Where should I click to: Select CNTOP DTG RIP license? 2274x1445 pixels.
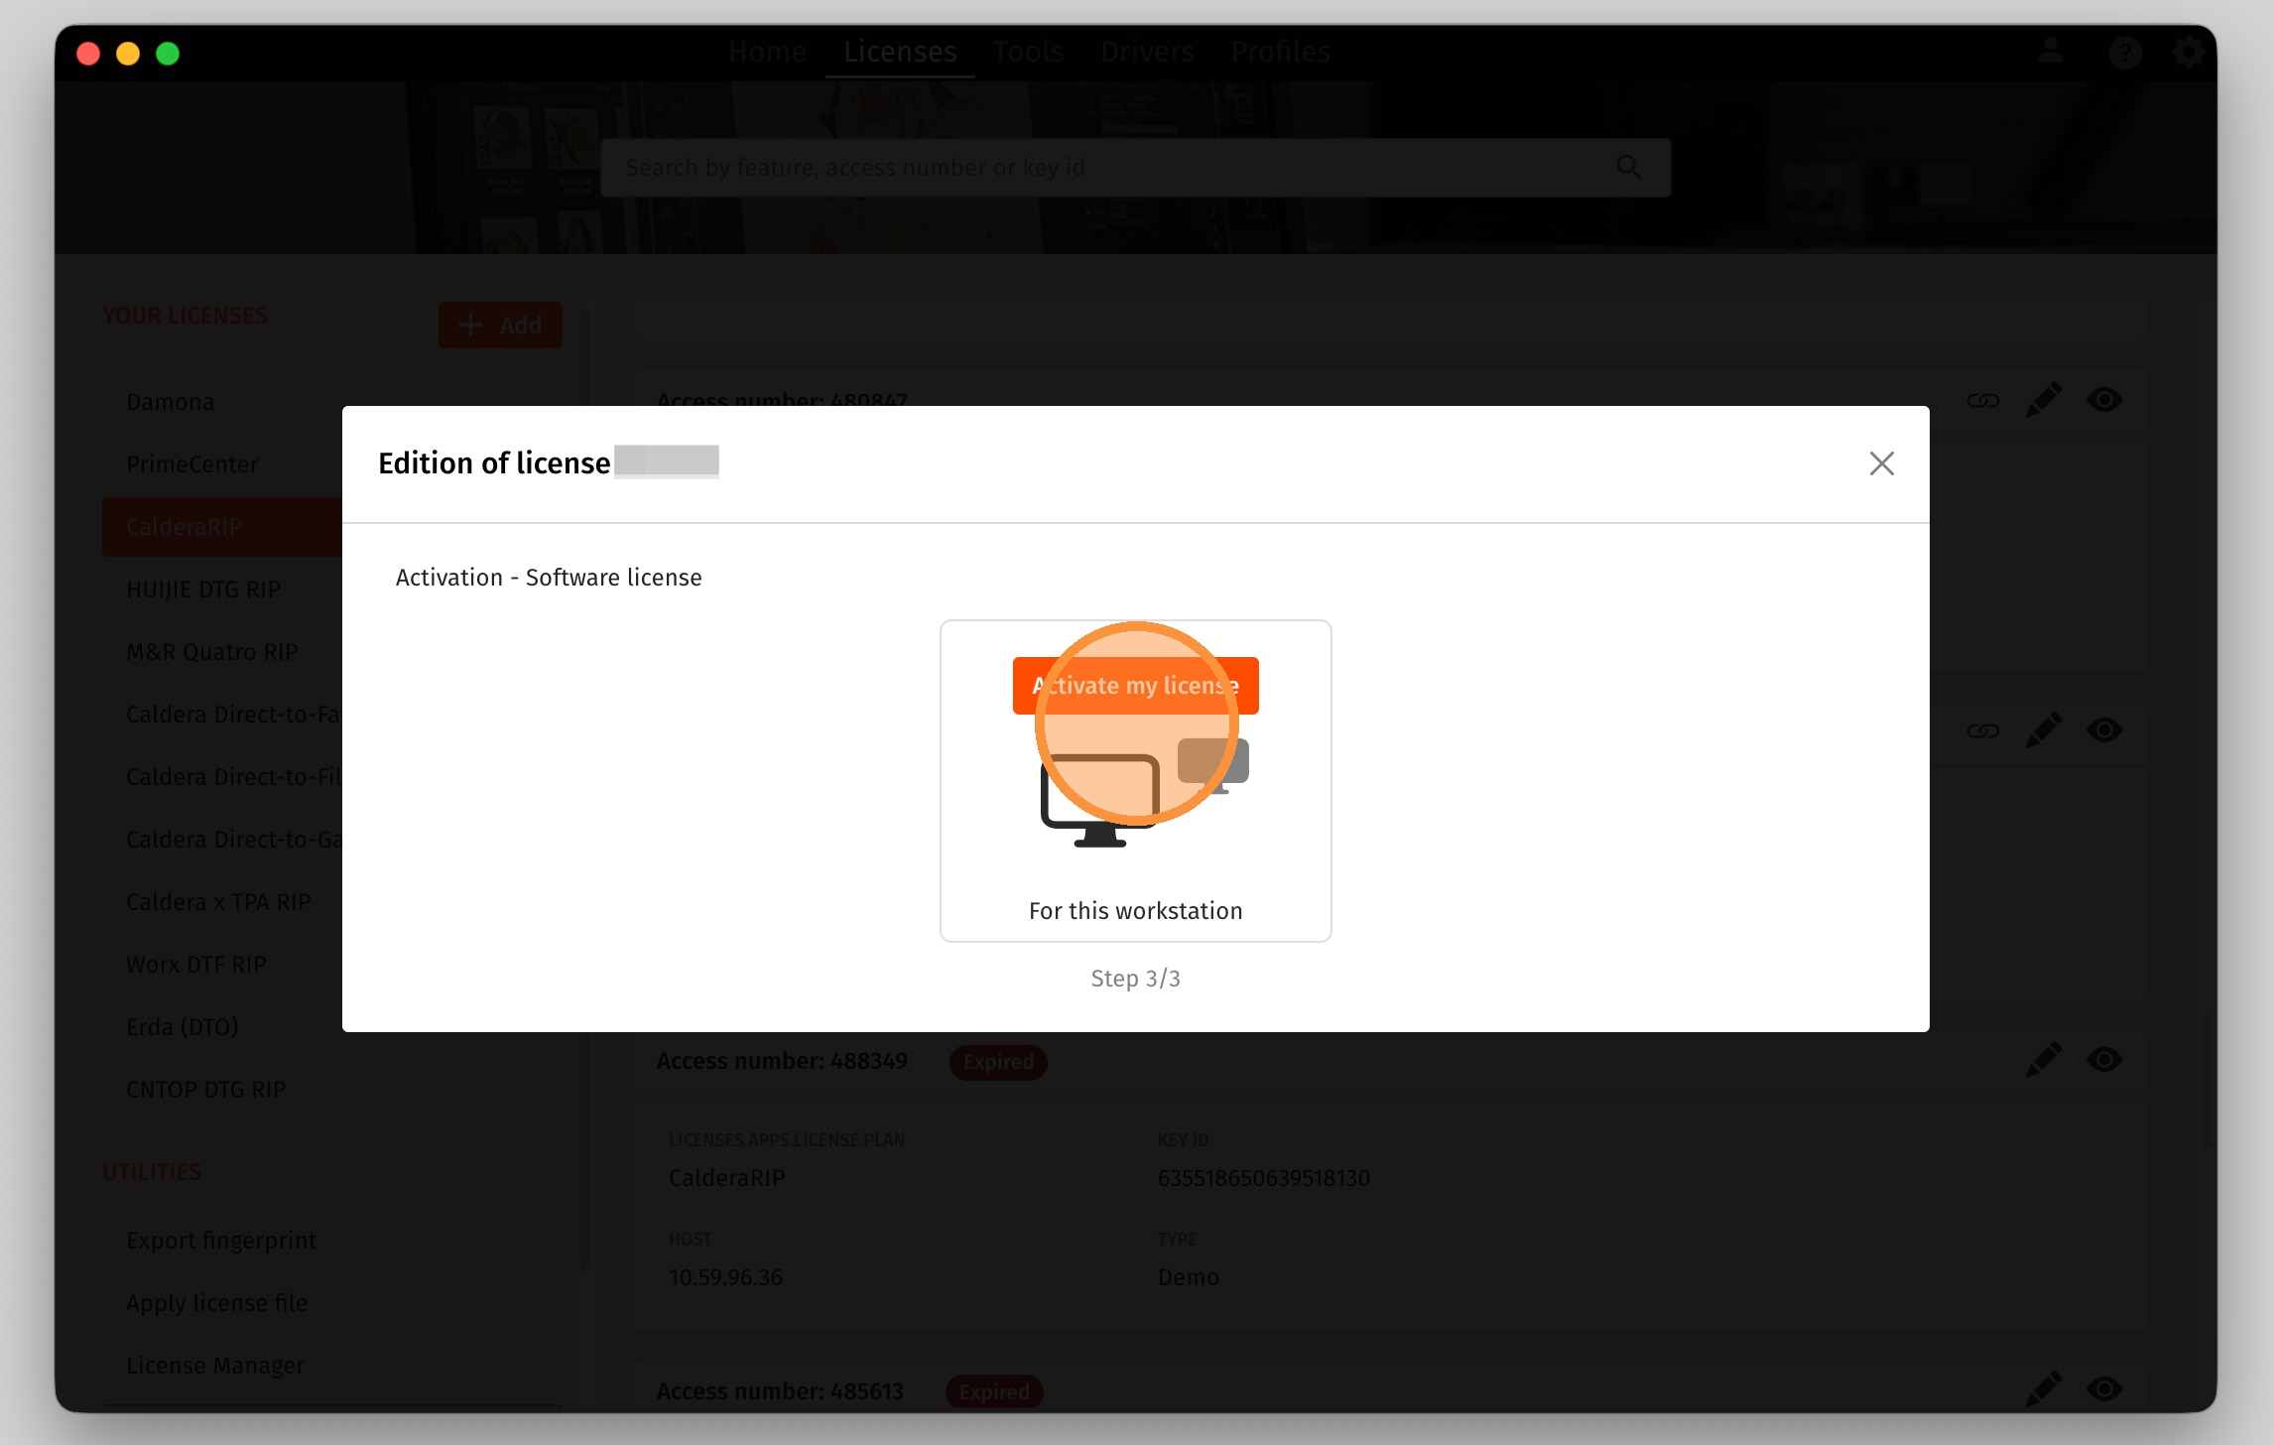[x=206, y=1090]
